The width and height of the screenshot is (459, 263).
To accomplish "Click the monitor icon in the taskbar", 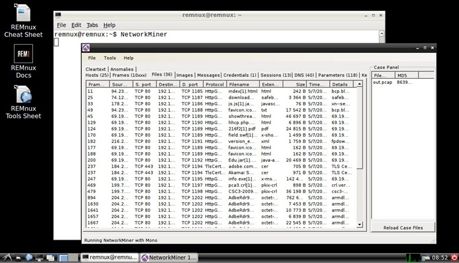I will click(x=39, y=258).
